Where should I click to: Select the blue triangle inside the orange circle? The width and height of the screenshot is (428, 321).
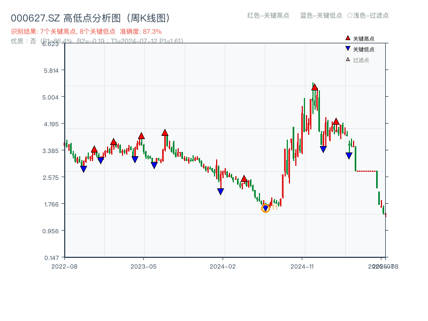[x=265, y=207]
